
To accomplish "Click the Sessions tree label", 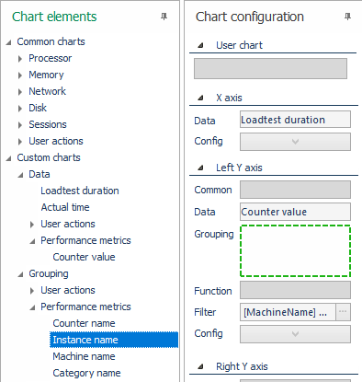I will [48, 124].
